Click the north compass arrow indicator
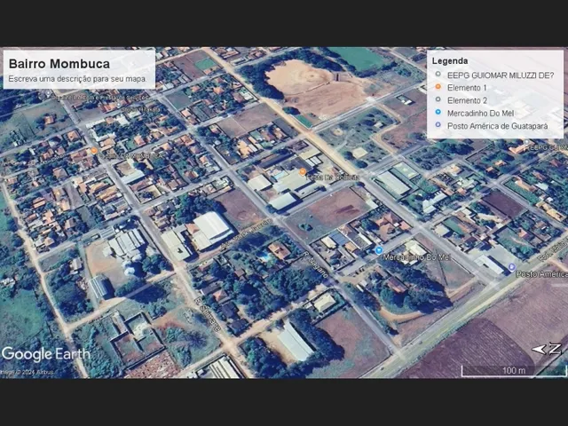568x426 pixels. (x=547, y=349)
